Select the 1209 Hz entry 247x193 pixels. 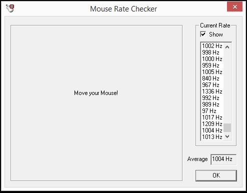click(212, 124)
